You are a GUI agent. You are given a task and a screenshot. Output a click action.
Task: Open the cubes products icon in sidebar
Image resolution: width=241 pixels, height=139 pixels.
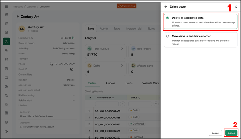6,86
